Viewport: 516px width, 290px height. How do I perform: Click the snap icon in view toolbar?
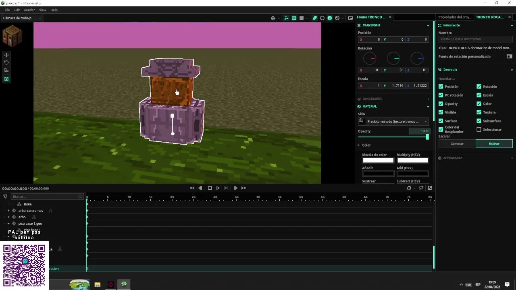tap(273, 18)
